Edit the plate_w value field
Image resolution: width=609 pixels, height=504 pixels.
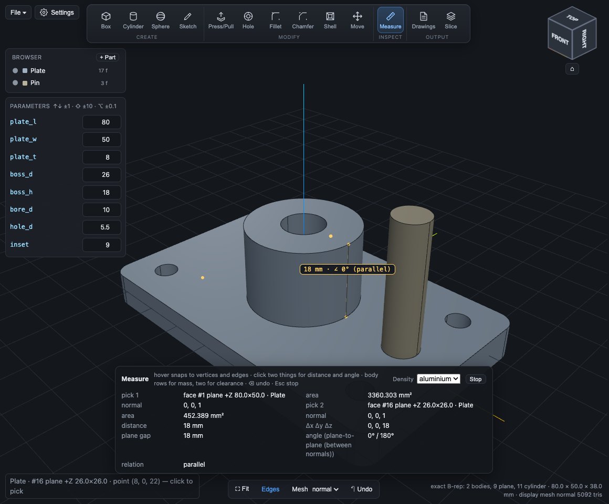coord(102,140)
